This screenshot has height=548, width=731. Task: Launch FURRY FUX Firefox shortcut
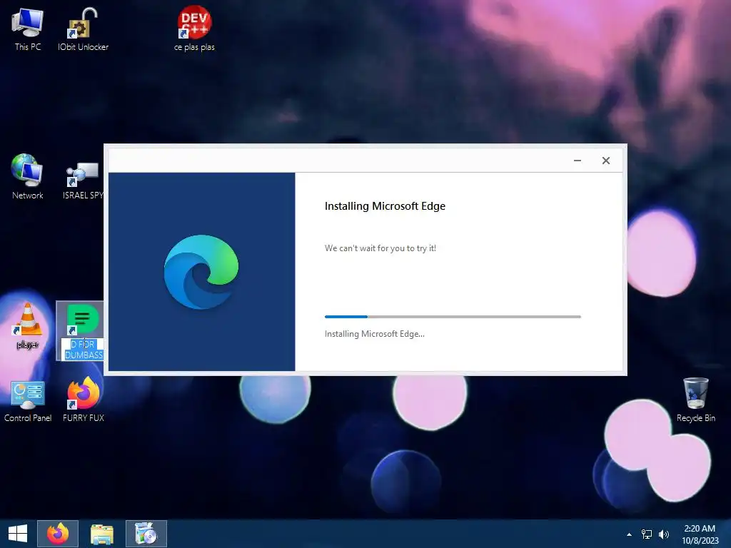(83, 401)
